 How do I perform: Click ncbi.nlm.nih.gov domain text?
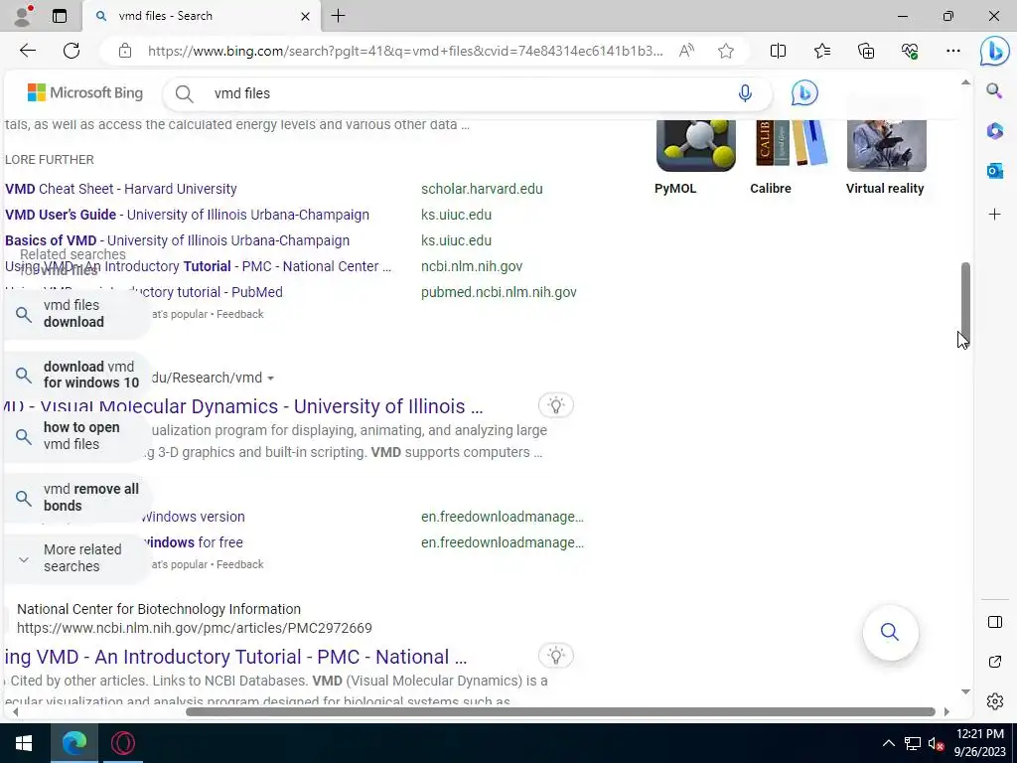pyautogui.click(x=472, y=266)
